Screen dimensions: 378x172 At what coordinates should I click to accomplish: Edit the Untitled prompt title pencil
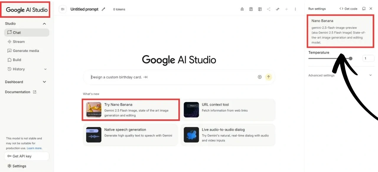pyautogui.click(x=103, y=9)
